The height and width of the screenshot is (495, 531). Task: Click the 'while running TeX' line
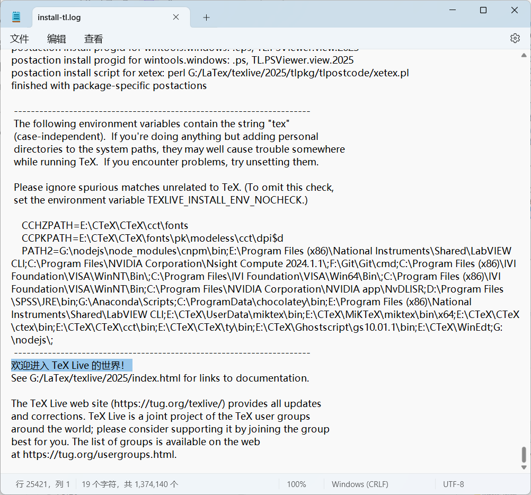[x=166, y=162]
